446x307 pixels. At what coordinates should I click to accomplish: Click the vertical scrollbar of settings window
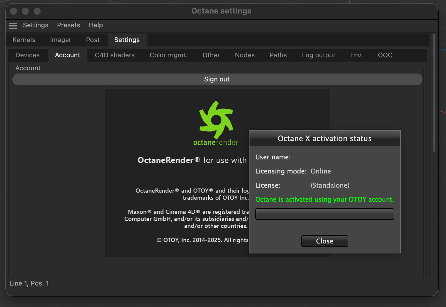point(434,93)
